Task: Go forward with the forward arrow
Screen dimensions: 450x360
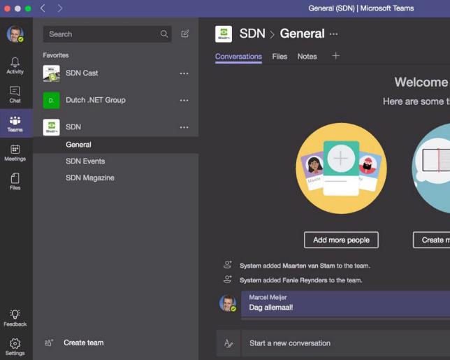Action: pos(59,8)
